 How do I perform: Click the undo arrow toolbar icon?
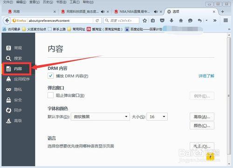(x=199, y=20)
